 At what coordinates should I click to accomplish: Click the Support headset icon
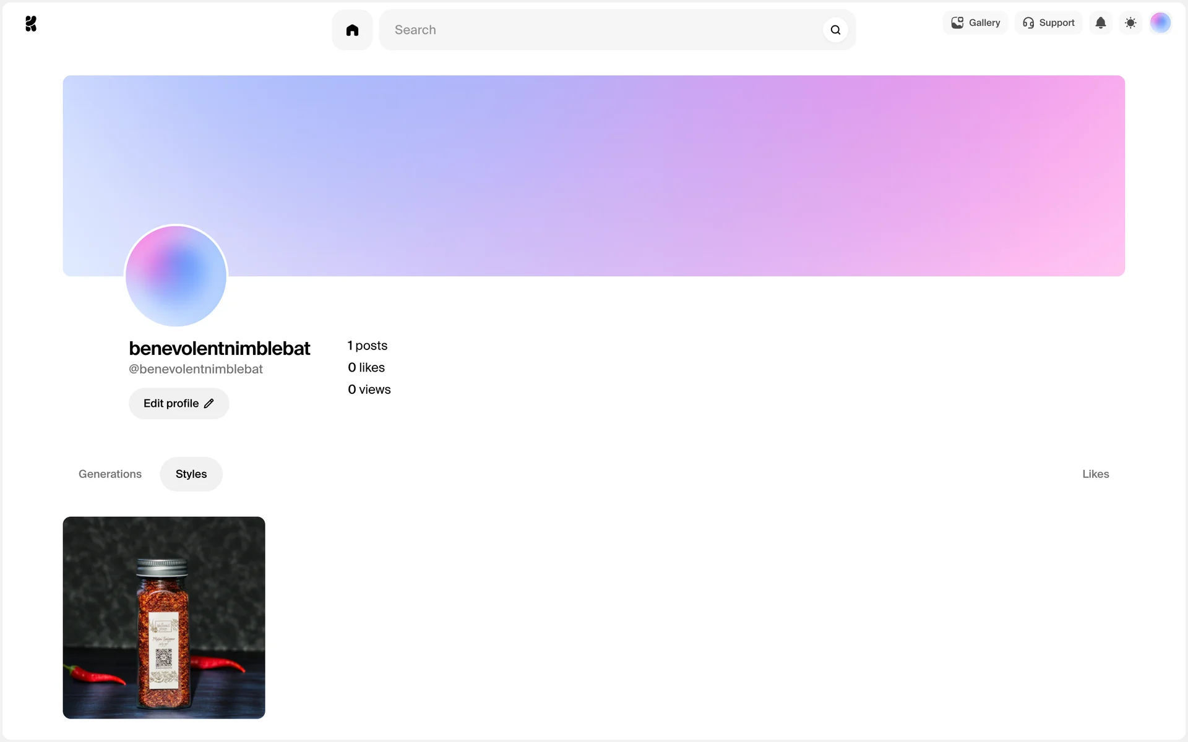pyautogui.click(x=1028, y=23)
